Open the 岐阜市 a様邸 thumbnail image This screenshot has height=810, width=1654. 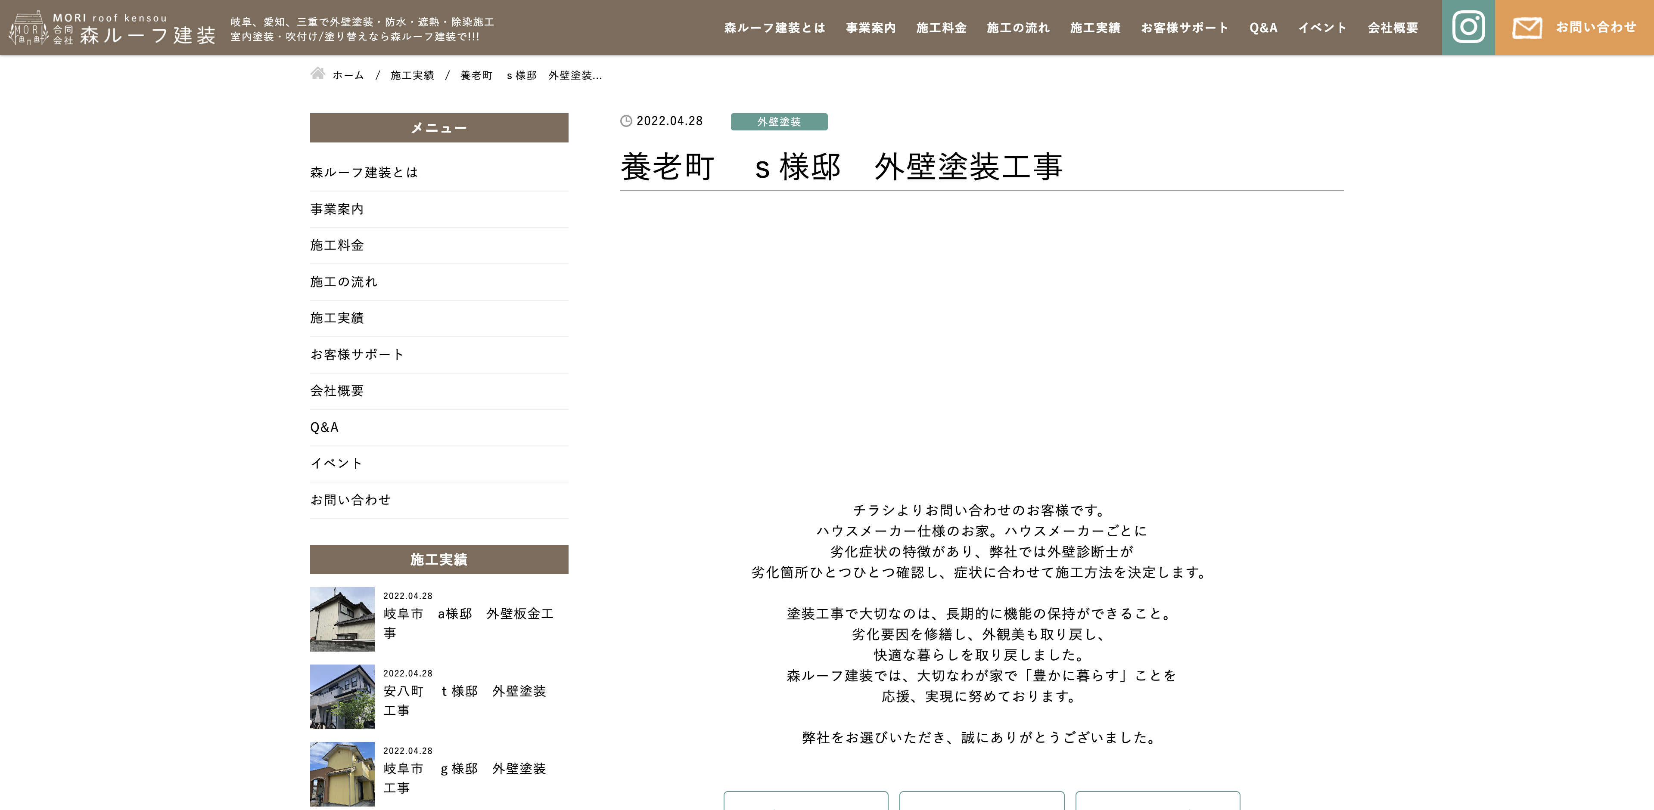342,619
